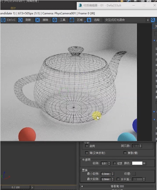This screenshot has width=157, height=190.
Task: Click the 最大级别 1.0mm input field
Action: (106, 179)
